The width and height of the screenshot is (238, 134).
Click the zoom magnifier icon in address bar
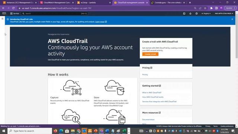point(195,8)
